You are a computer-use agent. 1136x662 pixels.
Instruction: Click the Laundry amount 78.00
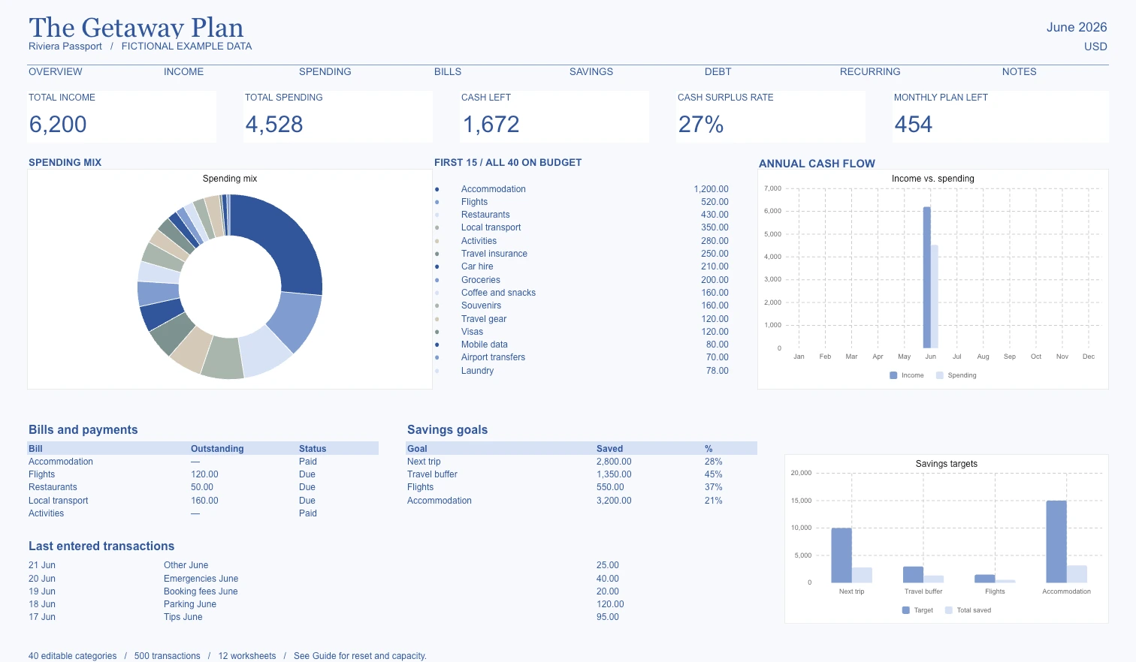pyautogui.click(x=718, y=371)
